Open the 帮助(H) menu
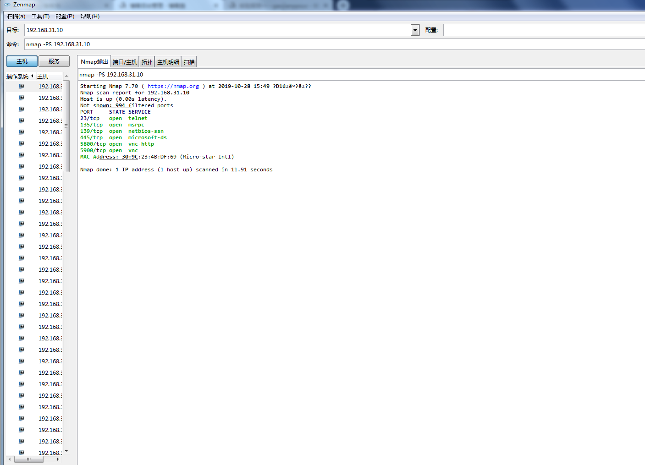Screen dimensions: 645x465 click(x=90, y=16)
